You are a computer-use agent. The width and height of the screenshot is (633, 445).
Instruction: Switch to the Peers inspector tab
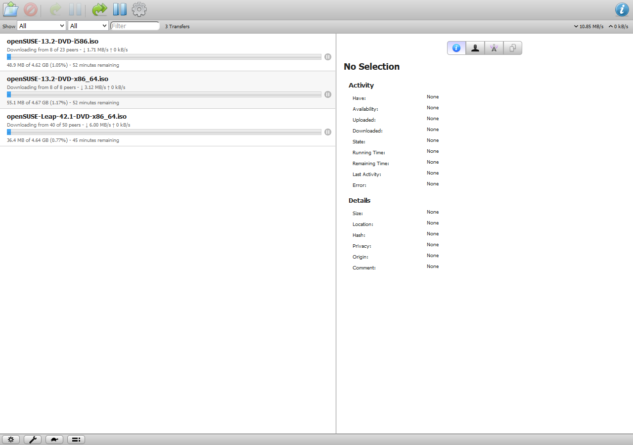point(475,48)
